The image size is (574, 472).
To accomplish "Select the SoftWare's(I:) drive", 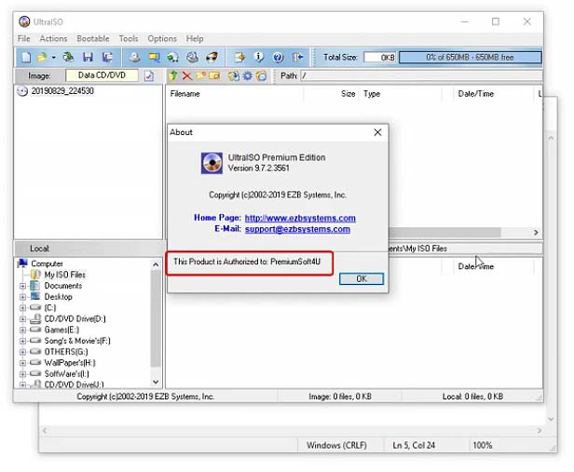I will click(x=67, y=373).
